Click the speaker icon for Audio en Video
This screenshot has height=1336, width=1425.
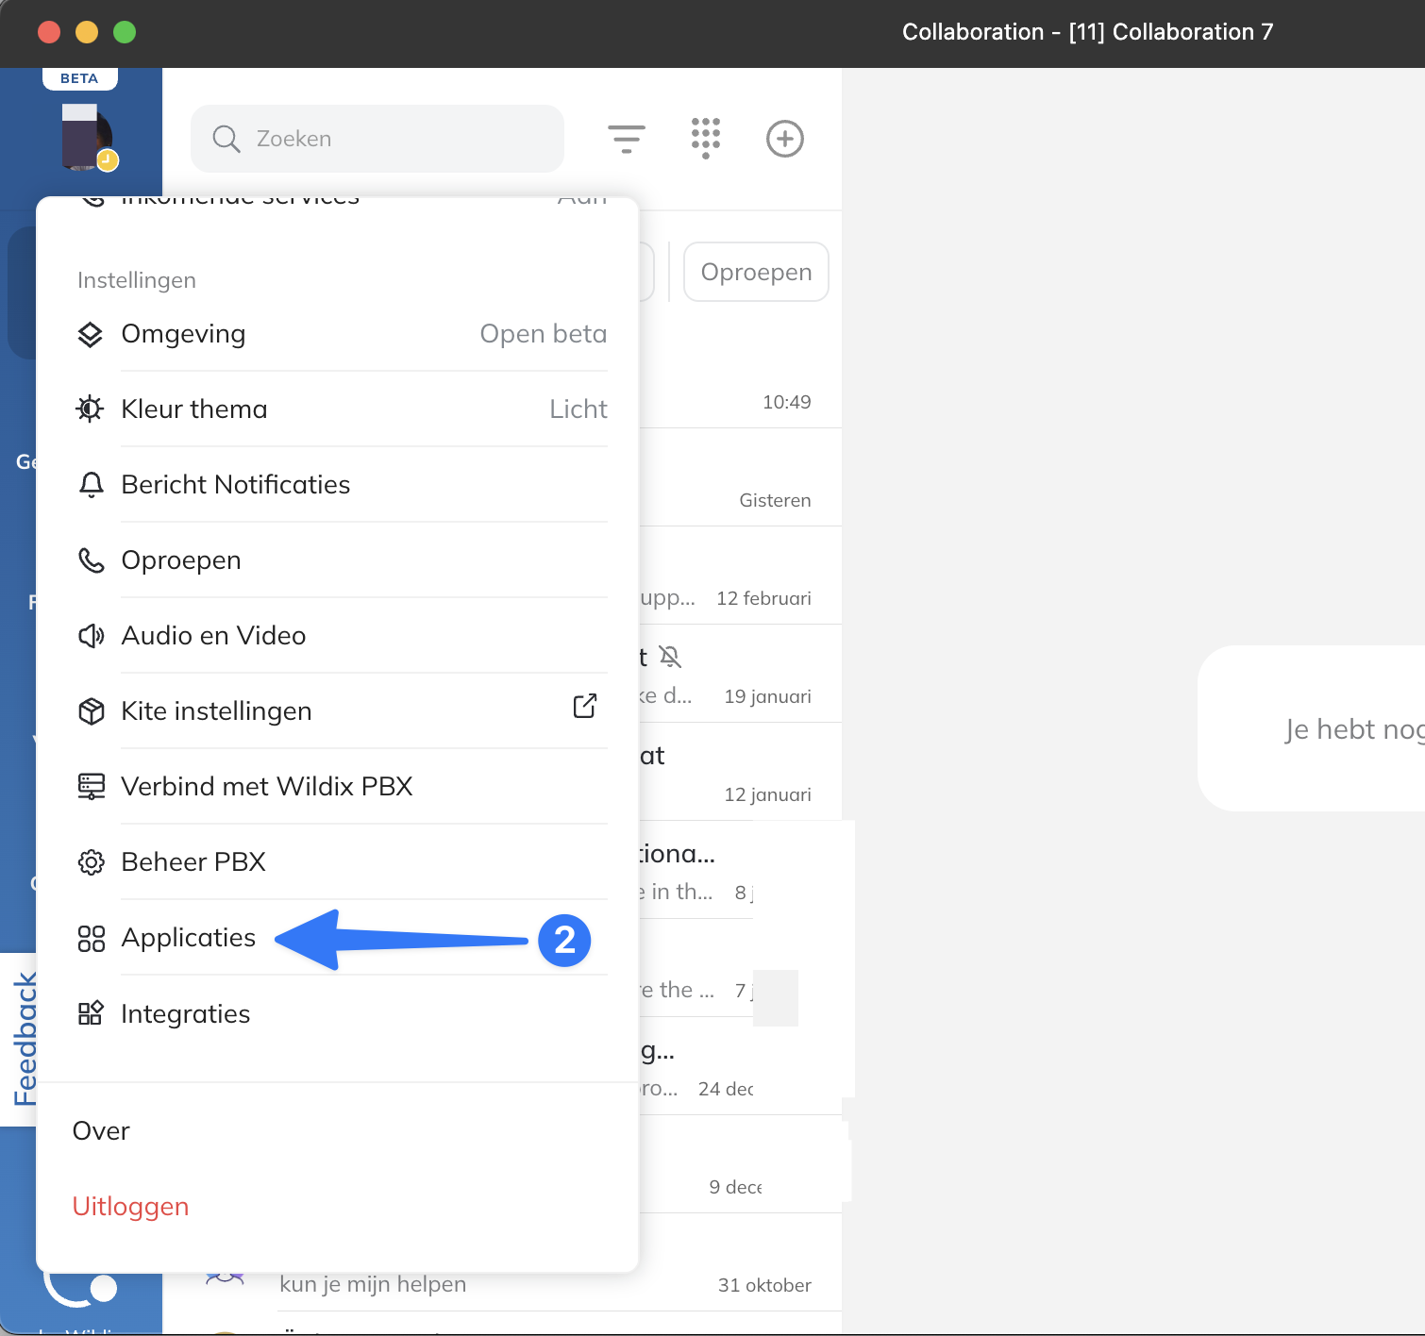click(x=91, y=636)
